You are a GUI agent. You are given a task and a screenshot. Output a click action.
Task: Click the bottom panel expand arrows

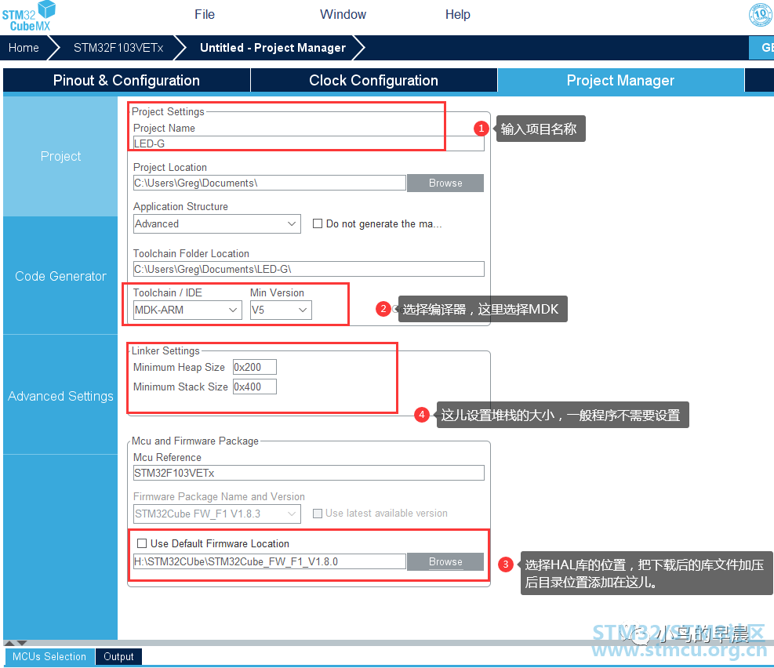(16, 644)
